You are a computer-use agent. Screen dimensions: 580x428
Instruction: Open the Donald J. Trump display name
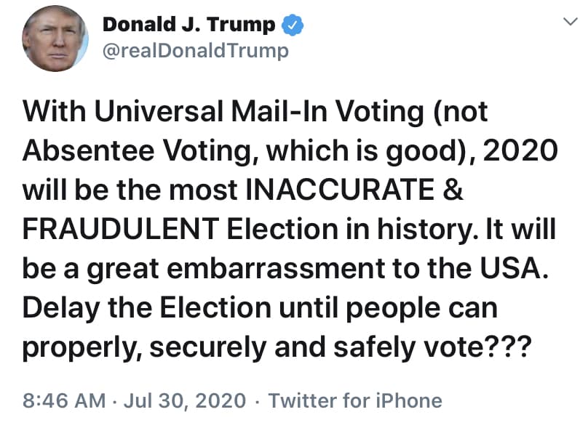click(189, 25)
